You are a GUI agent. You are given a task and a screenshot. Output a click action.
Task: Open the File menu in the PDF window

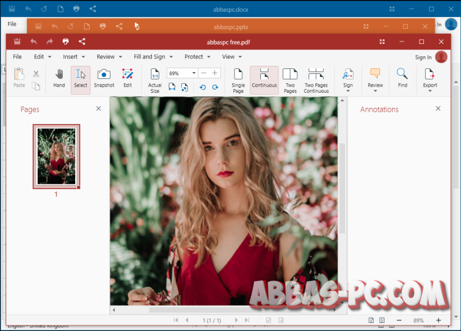(x=18, y=57)
